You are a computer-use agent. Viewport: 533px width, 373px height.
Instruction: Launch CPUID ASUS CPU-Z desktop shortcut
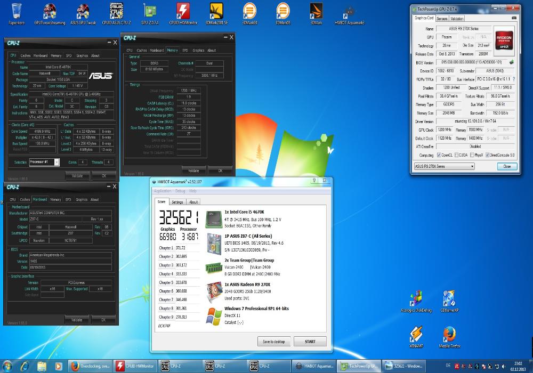point(116,14)
